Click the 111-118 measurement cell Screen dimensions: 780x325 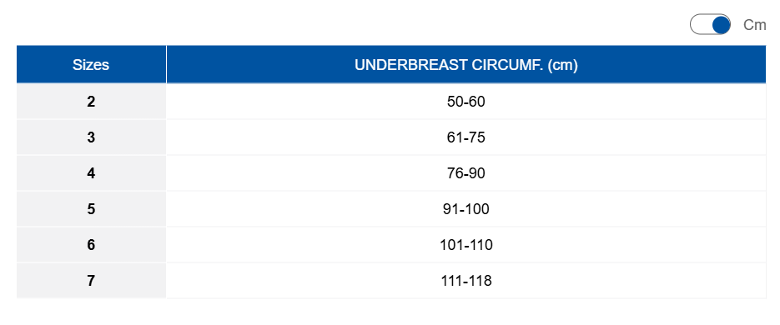click(x=466, y=280)
